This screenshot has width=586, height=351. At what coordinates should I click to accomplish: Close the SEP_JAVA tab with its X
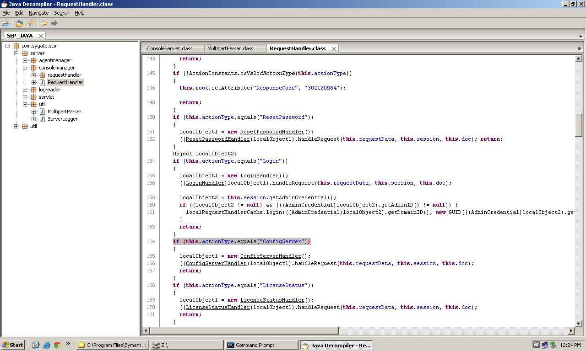41,36
